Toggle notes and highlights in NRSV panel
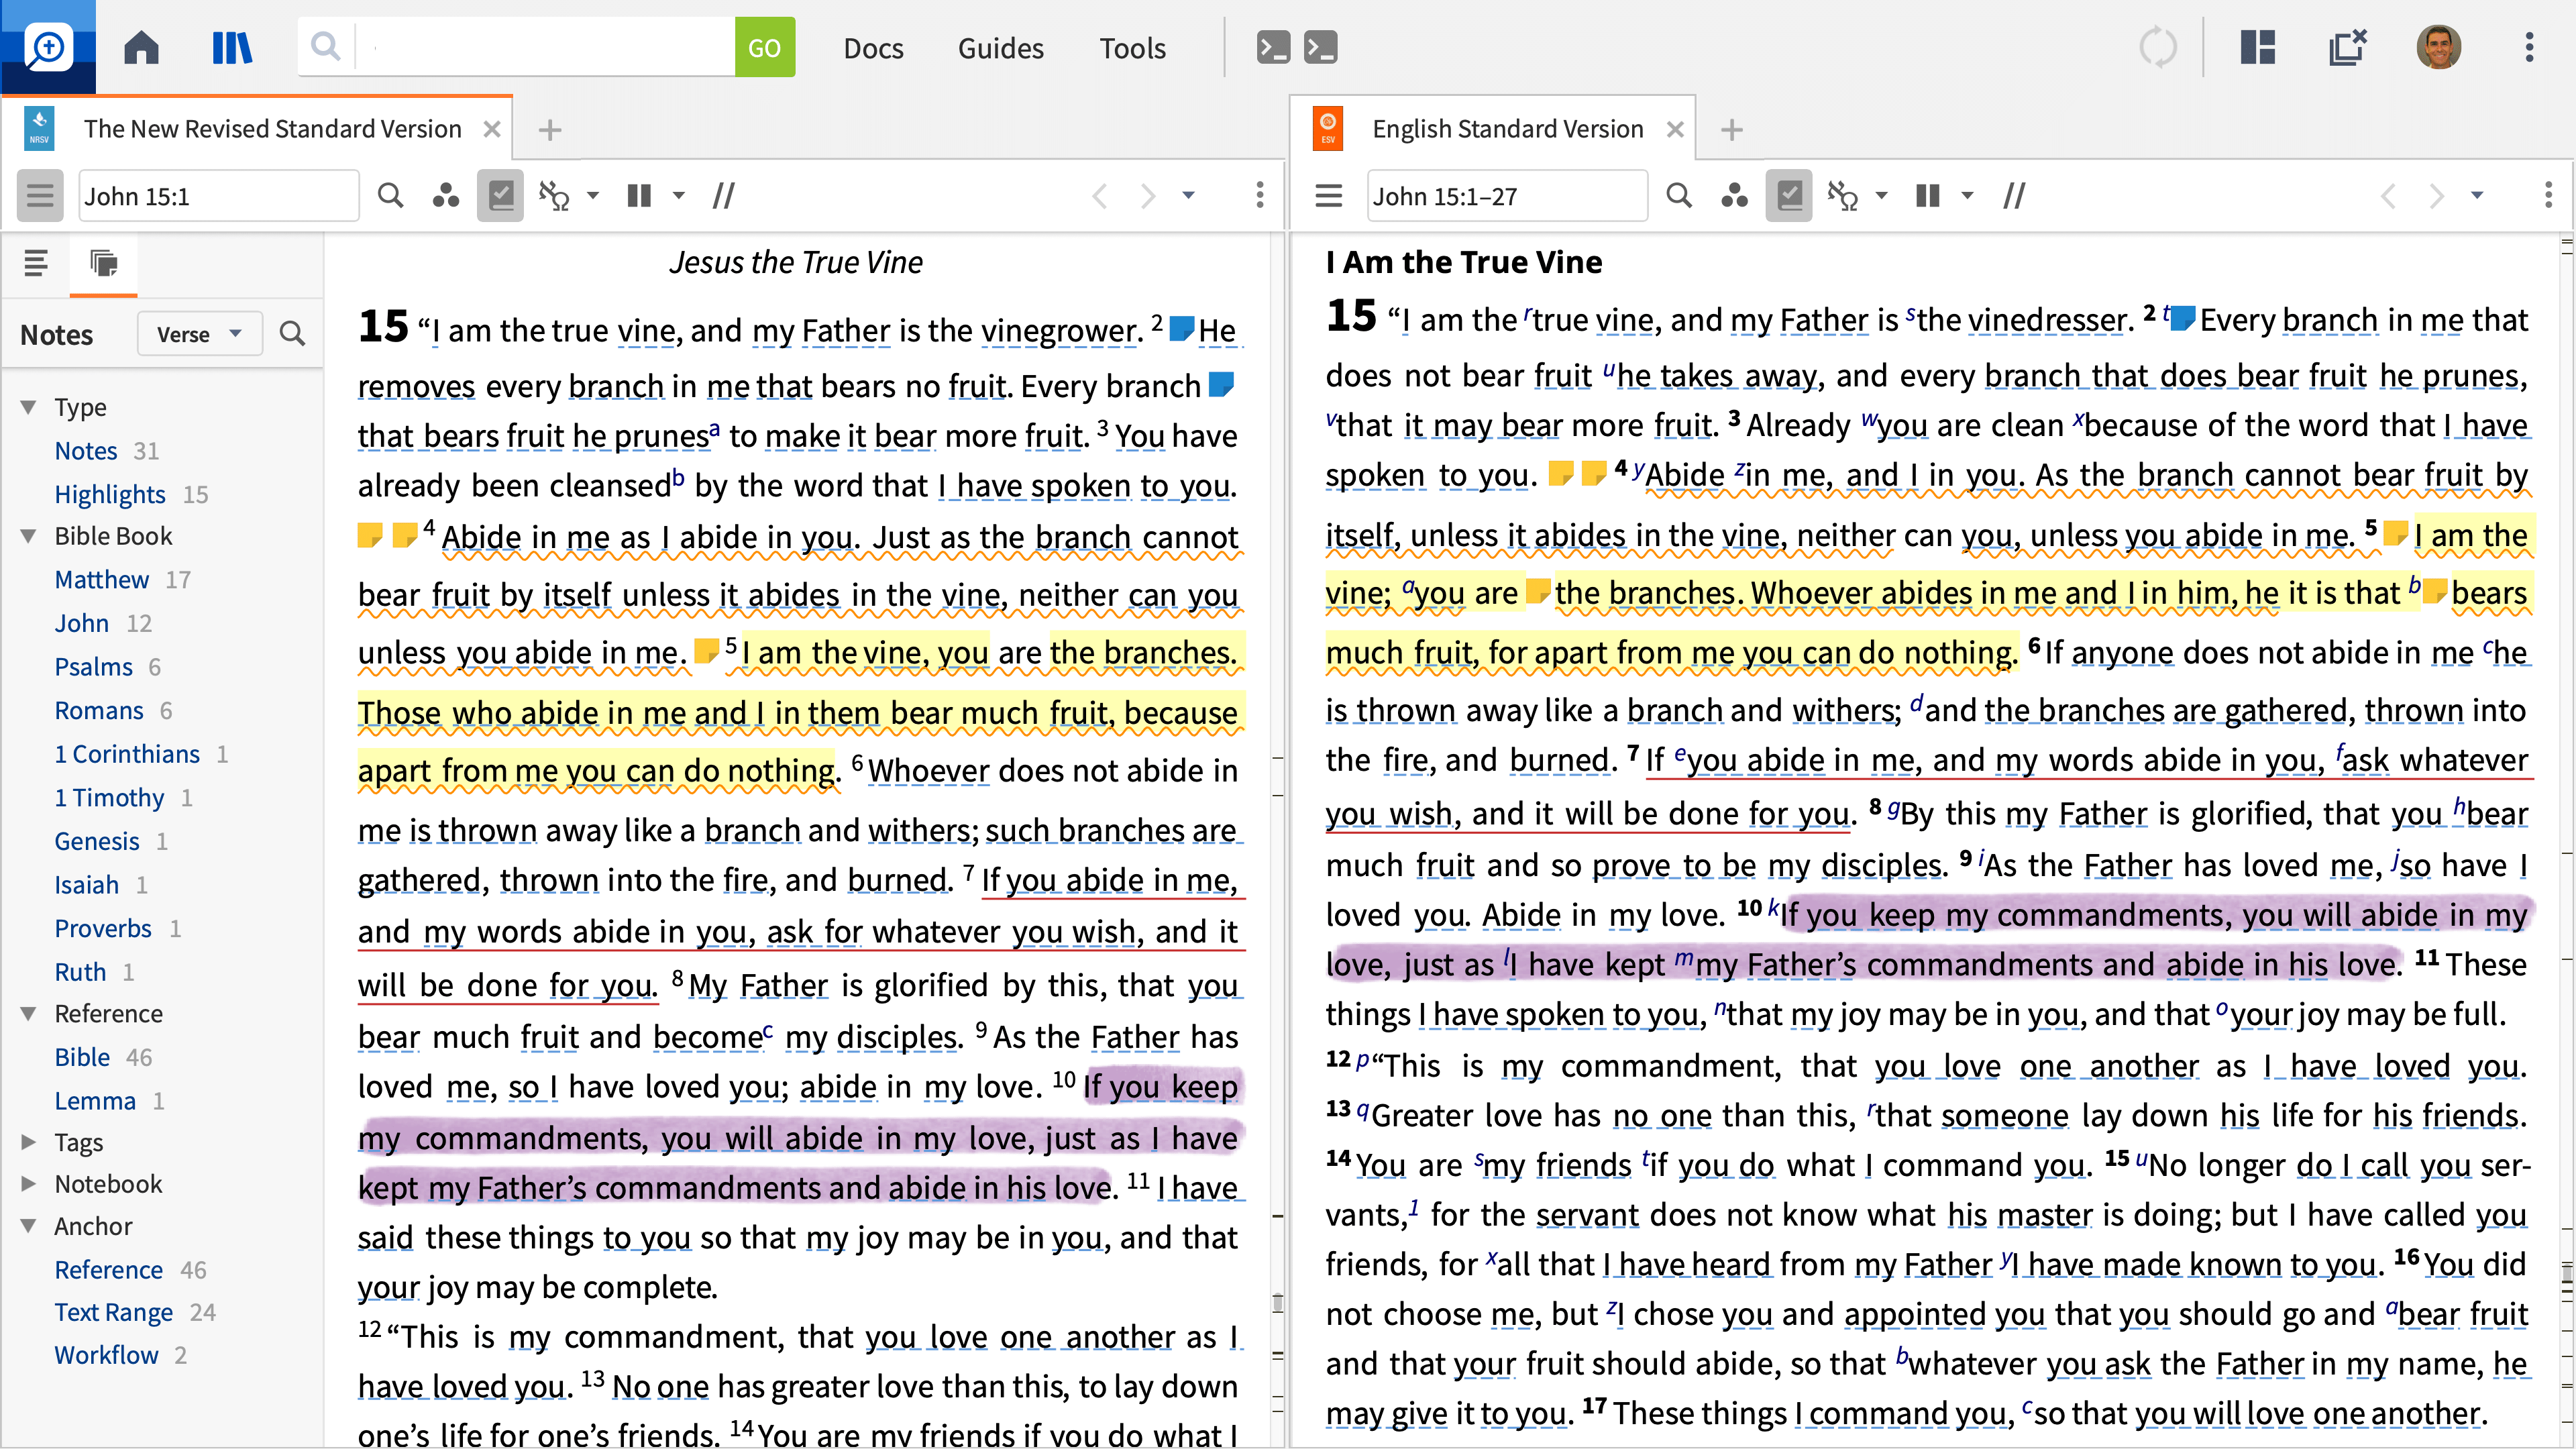Viewport: 2576px width, 1449px height. [501, 196]
